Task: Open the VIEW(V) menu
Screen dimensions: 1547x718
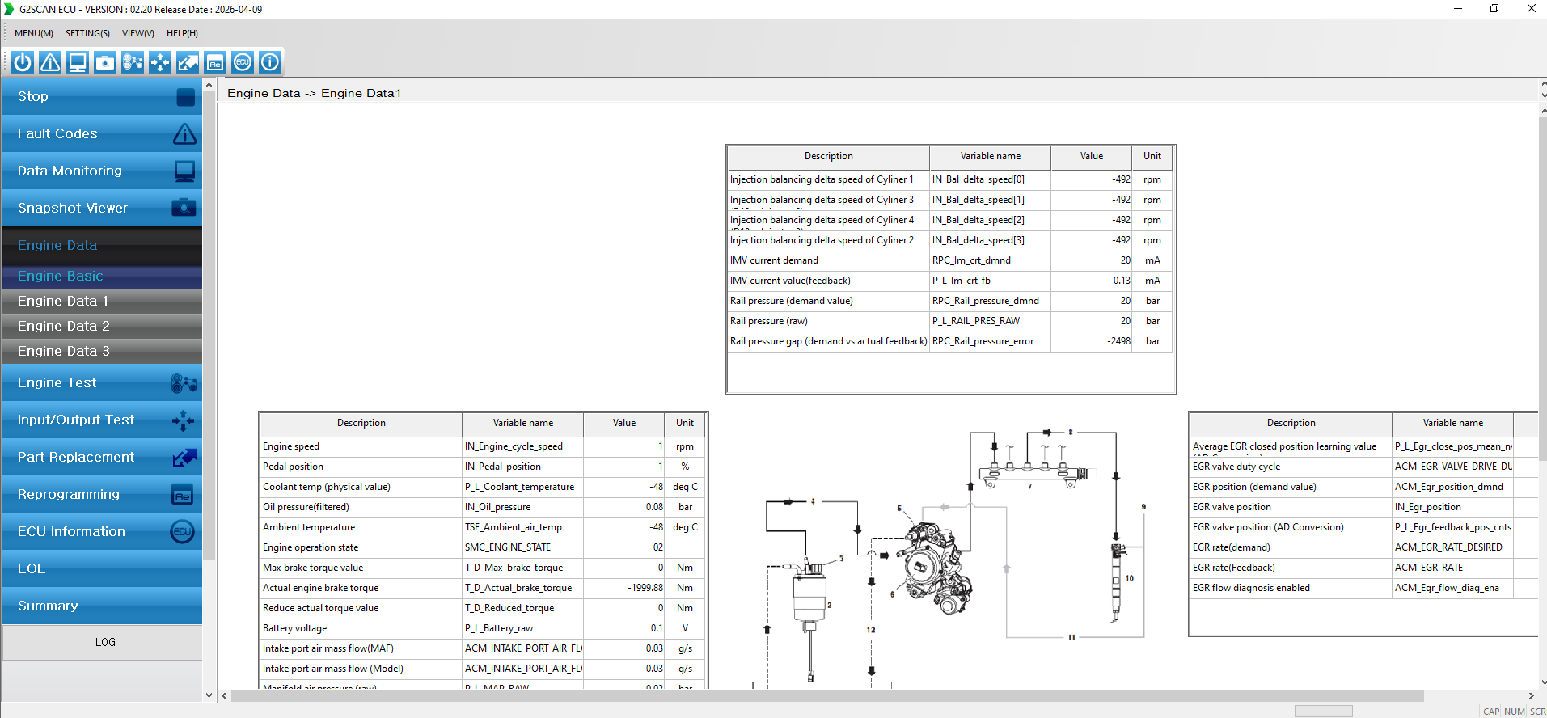Action: tap(138, 33)
